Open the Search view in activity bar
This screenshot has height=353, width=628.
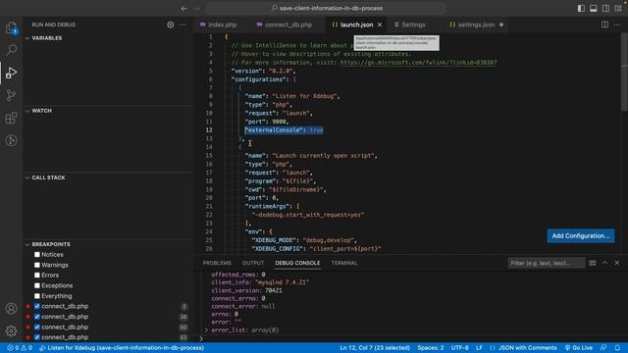(11, 50)
